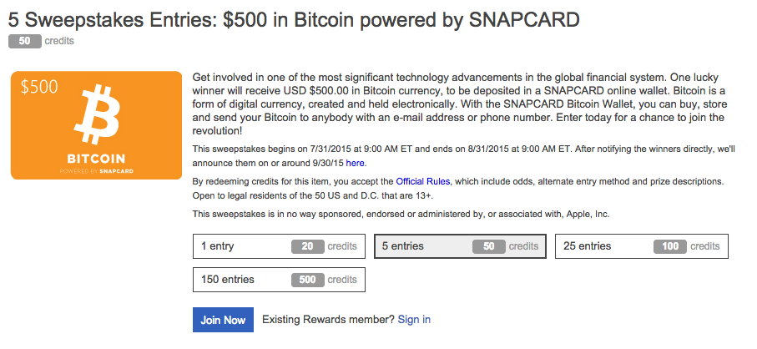Click the Join Now button
This screenshot has width=757, height=349.
click(223, 320)
